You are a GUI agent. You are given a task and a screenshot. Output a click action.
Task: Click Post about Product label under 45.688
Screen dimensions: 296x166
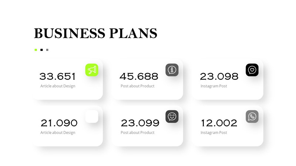pyautogui.click(x=138, y=86)
